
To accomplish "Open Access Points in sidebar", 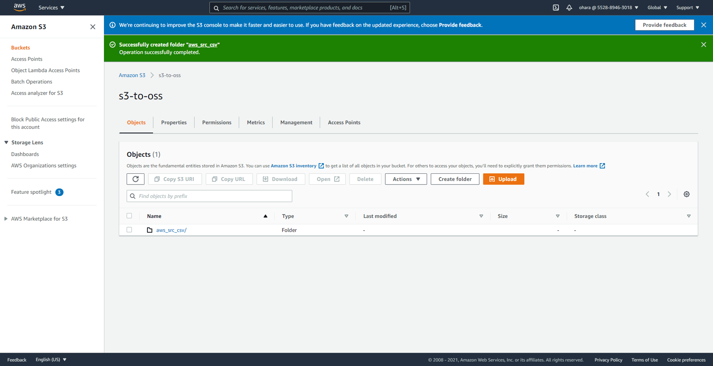I will [x=27, y=59].
